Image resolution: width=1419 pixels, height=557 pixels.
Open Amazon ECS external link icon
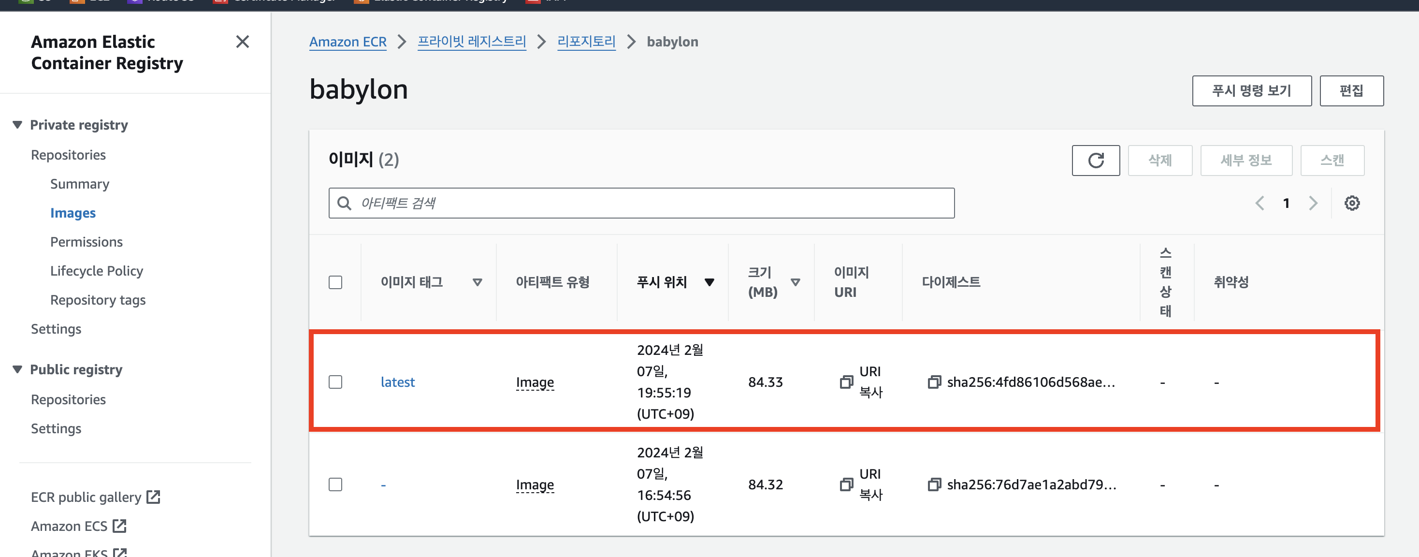(119, 526)
